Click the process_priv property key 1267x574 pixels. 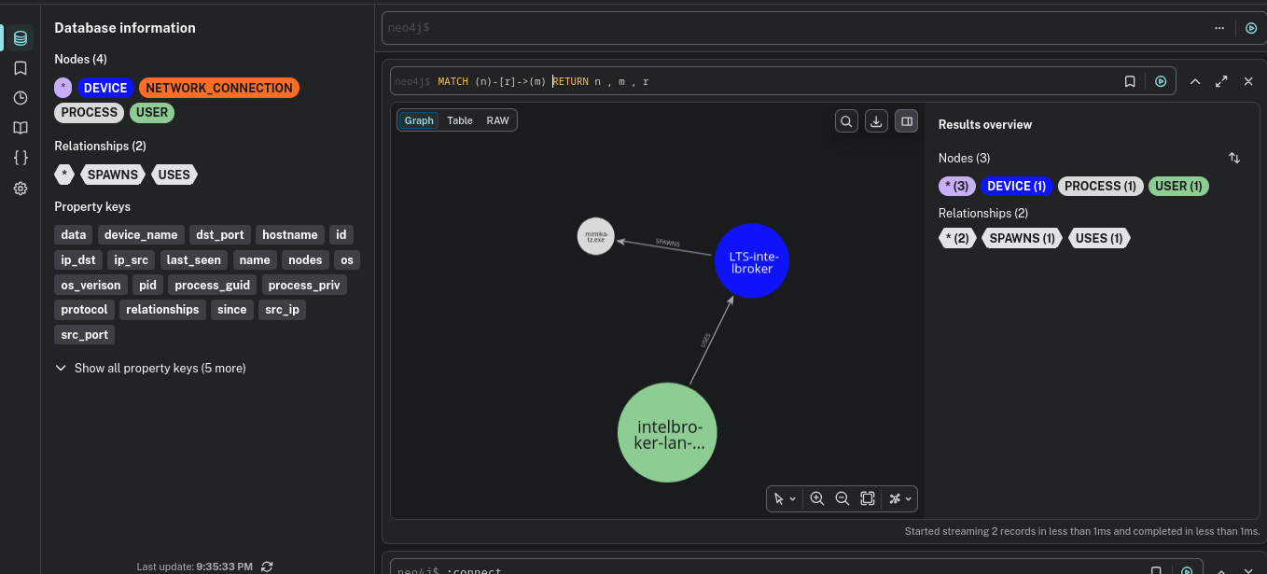click(x=304, y=285)
